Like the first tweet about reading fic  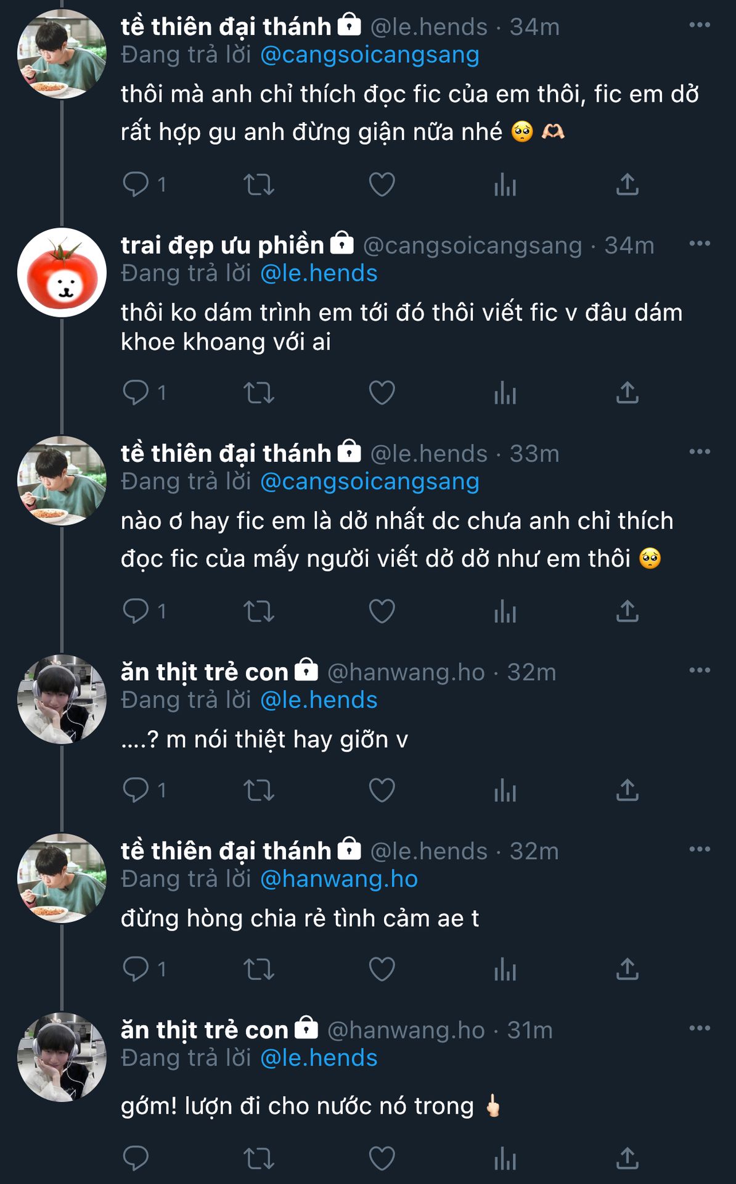click(x=382, y=184)
